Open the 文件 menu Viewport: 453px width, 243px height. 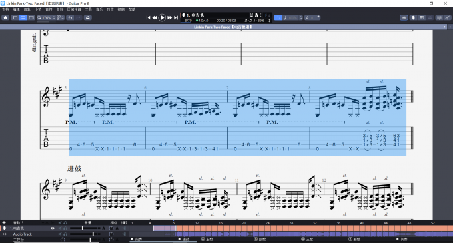click(x=5, y=9)
